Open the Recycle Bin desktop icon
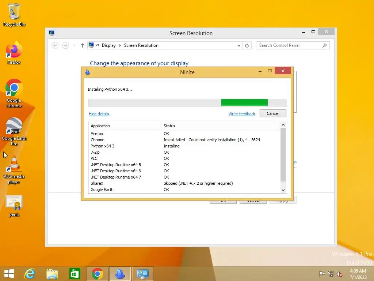Screen dimensions: 374x281 (x=14, y=15)
